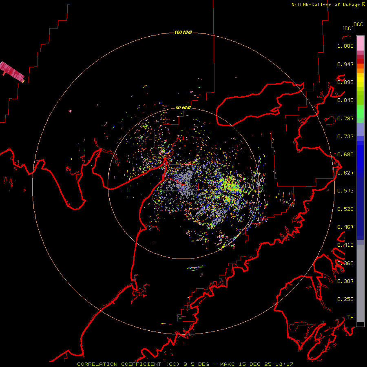The height and width of the screenshot is (367, 367).
Task: Click the DCC product code label
Action: click(x=358, y=24)
